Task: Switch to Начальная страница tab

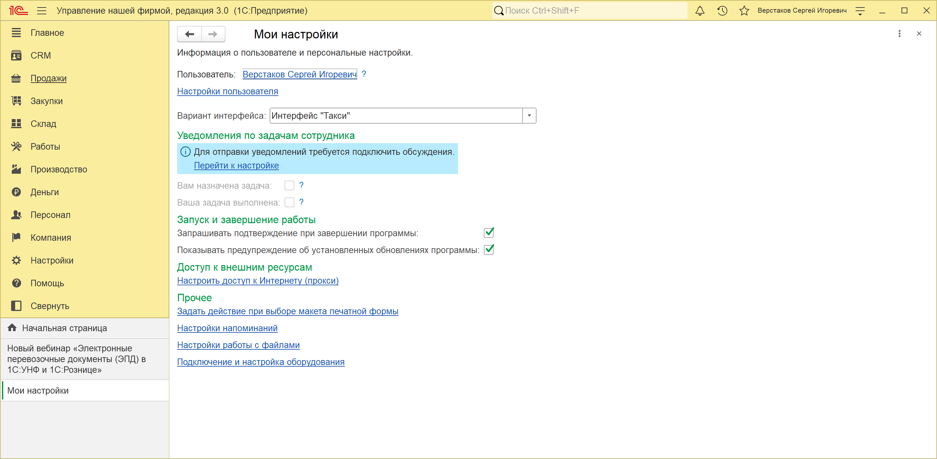Action: point(85,328)
